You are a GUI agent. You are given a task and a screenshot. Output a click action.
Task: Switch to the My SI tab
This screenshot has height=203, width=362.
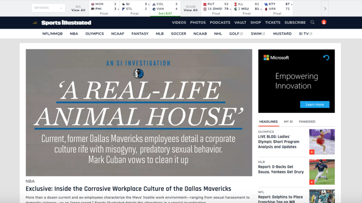click(288, 122)
